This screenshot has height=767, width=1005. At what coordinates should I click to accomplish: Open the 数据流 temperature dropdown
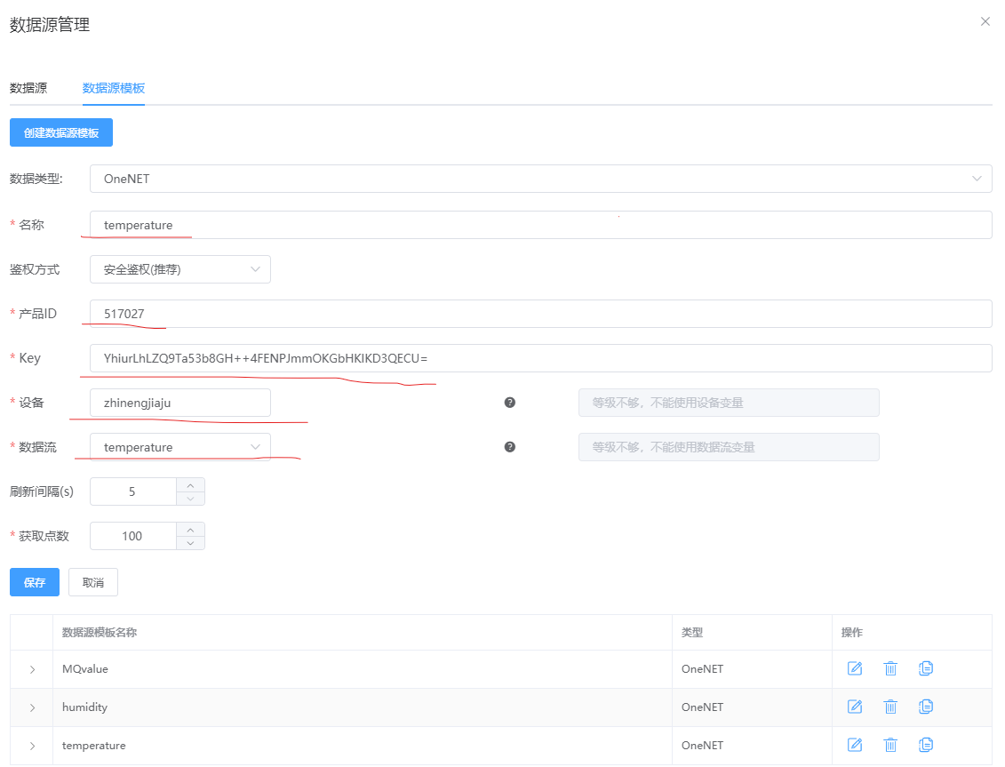pos(180,447)
